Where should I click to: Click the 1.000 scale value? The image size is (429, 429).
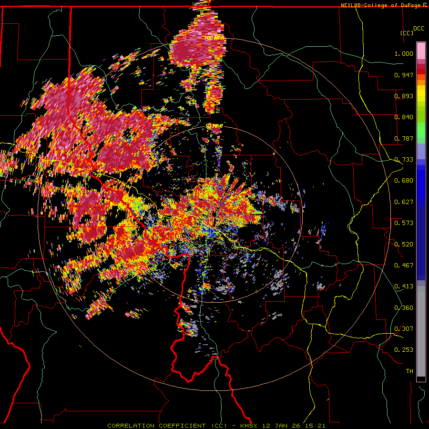click(x=404, y=53)
